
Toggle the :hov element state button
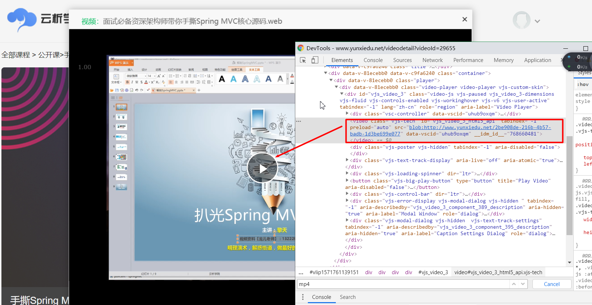[x=583, y=85]
